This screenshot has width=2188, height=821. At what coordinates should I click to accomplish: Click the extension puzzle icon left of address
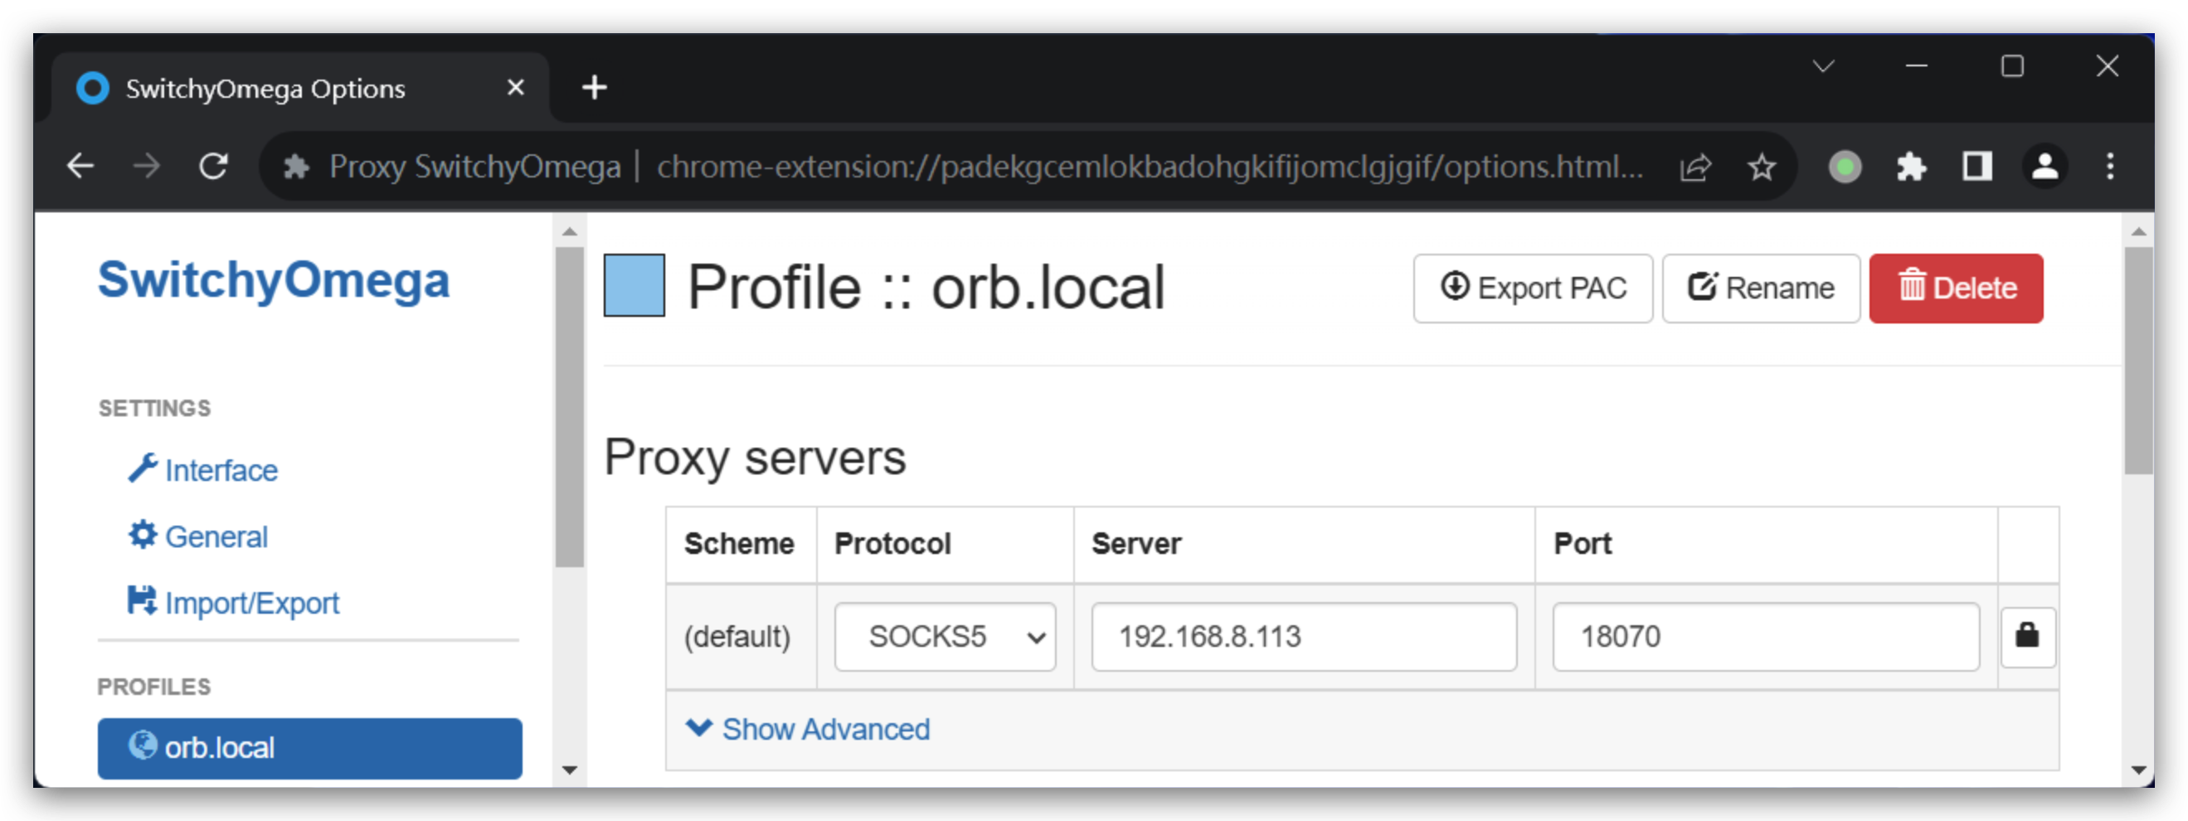point(295,167)
